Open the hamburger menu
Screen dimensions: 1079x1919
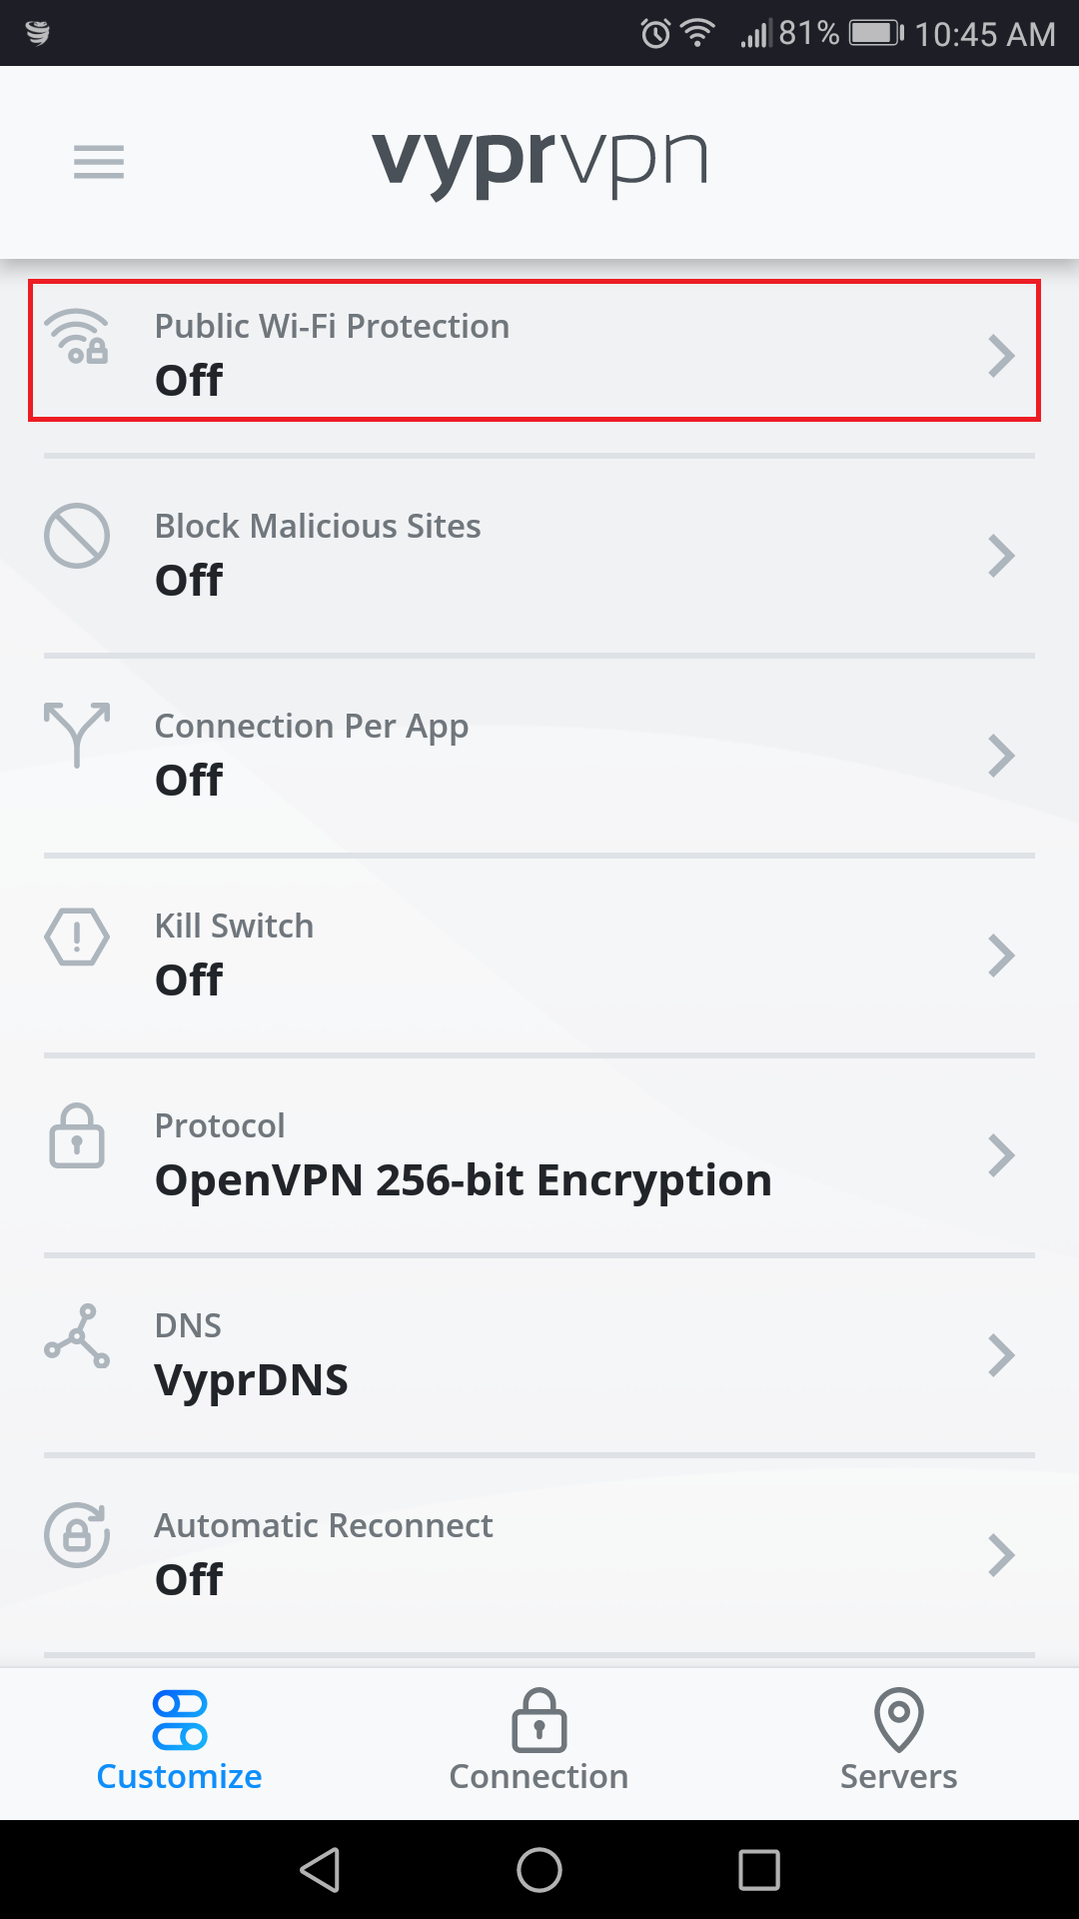(x=99, y=162)
